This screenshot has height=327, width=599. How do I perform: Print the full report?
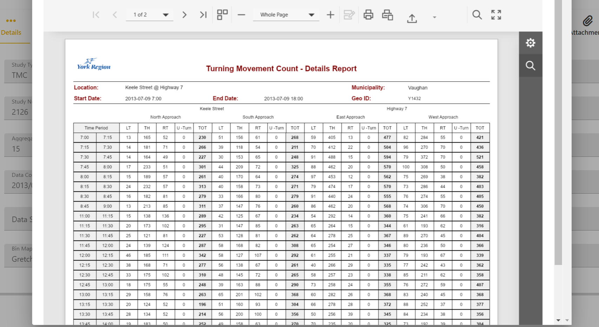(368, 15)
